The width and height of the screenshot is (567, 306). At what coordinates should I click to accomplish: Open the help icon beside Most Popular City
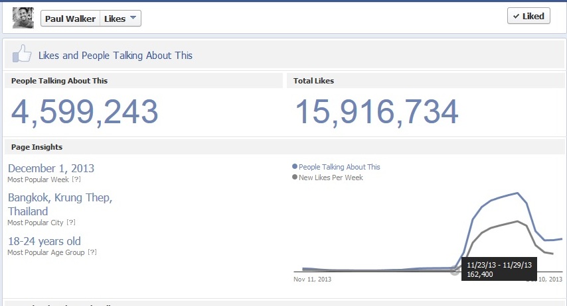70,223
